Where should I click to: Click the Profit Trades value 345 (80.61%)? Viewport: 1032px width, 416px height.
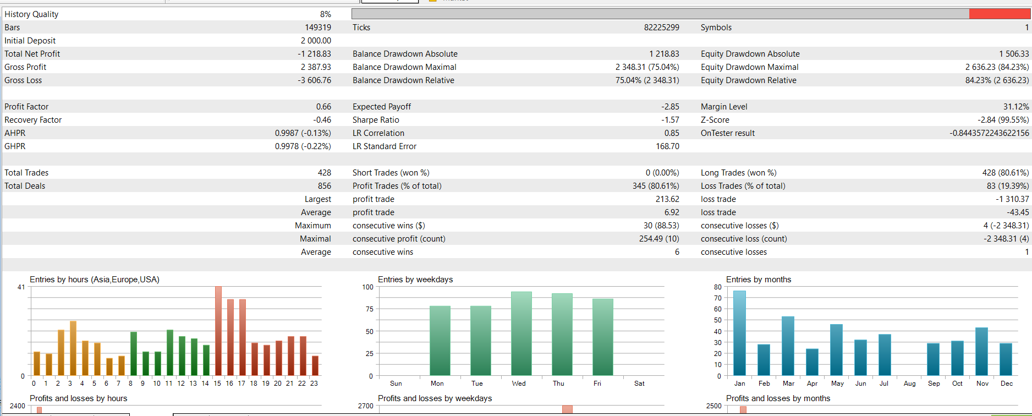[656, 186]
